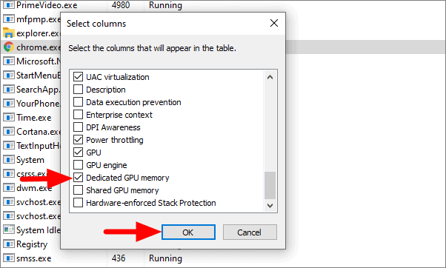Select the Registry process icon

coord(9,244)
